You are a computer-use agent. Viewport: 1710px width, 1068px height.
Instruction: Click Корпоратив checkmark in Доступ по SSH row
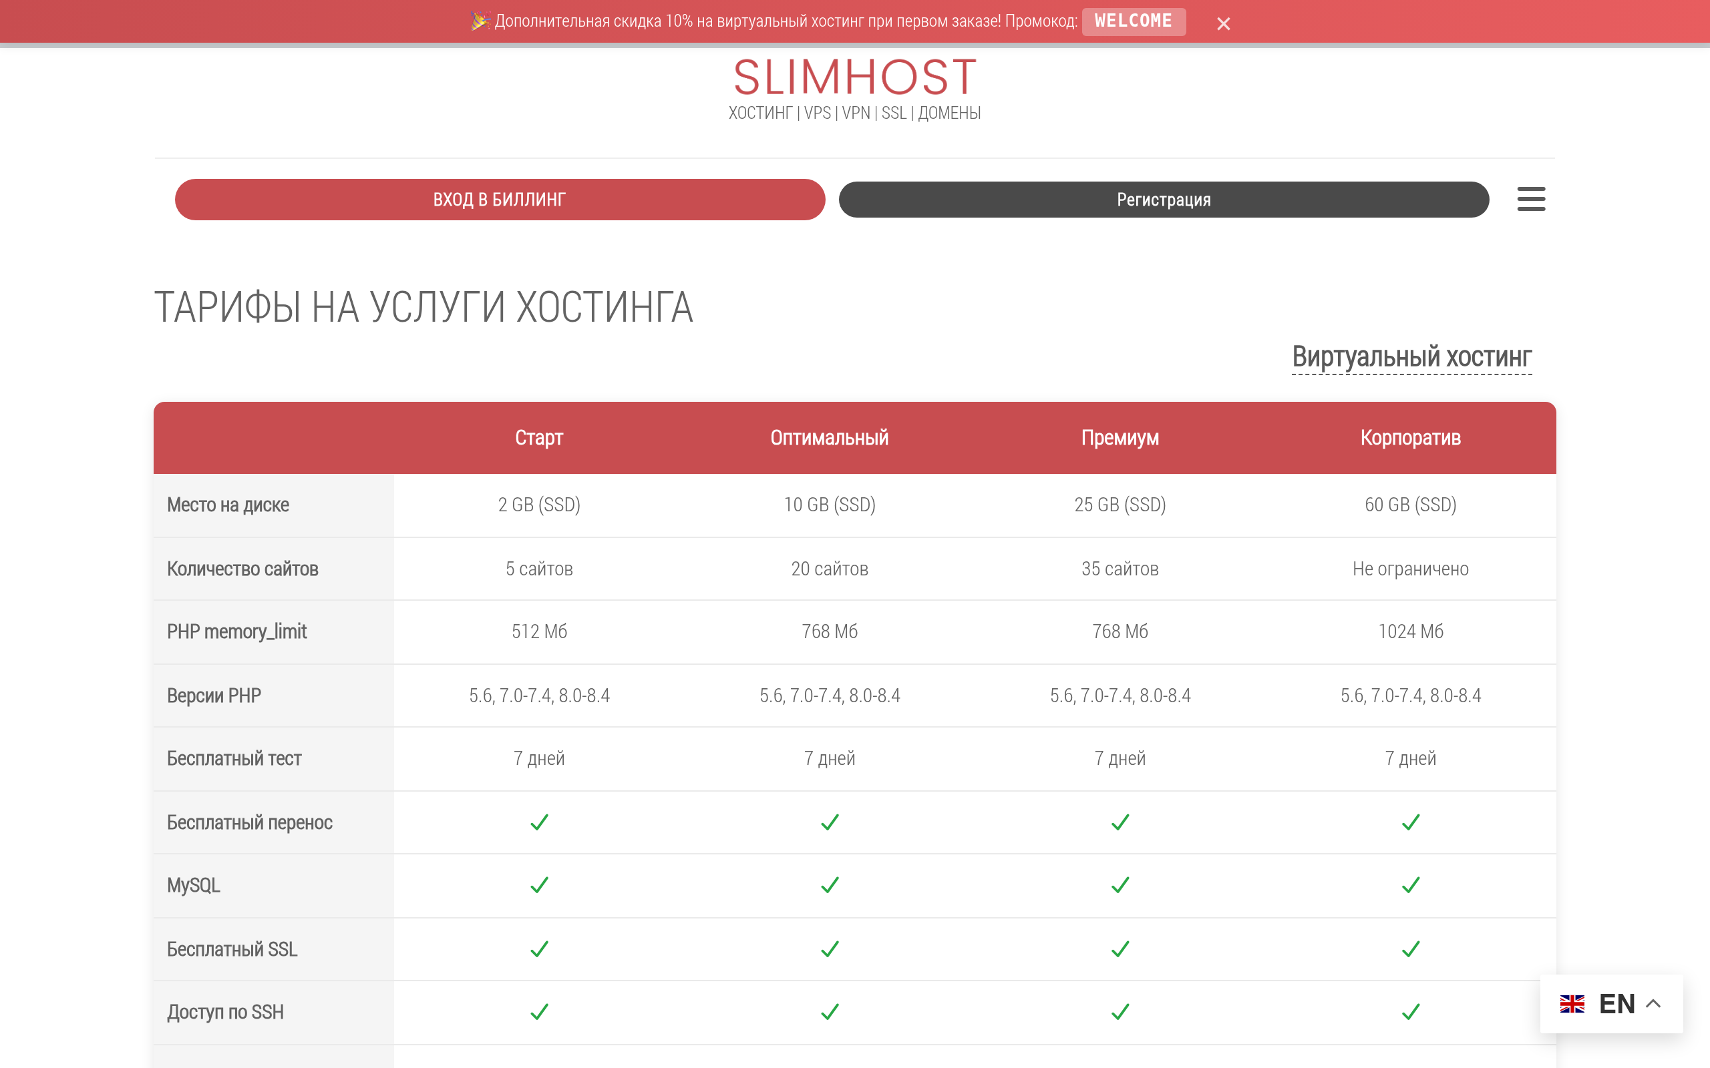pos(1410,1012)
